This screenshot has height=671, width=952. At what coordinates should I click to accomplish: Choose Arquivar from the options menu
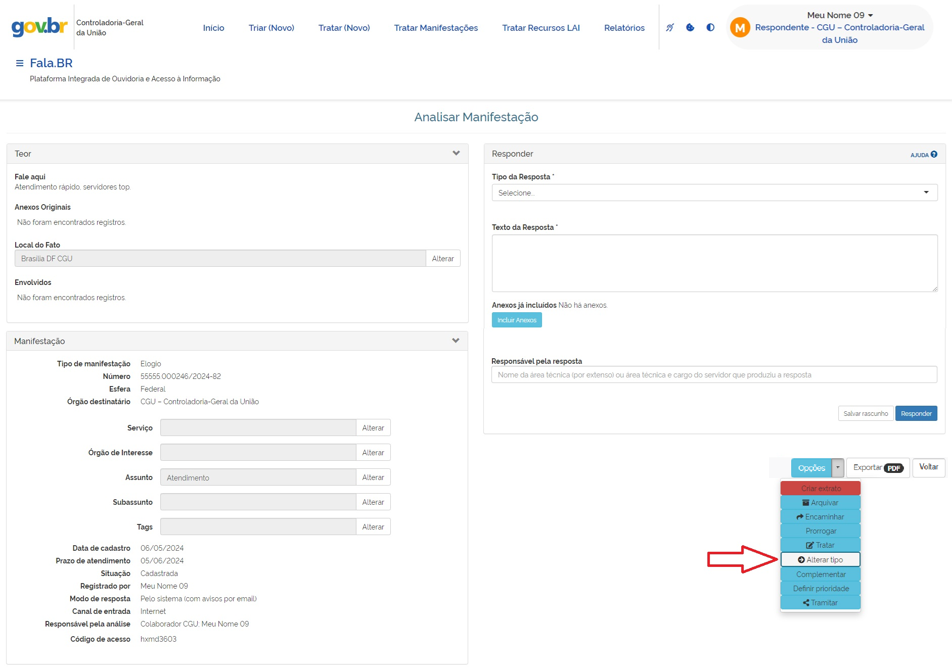pyautogui.click(x=820, y=503)
